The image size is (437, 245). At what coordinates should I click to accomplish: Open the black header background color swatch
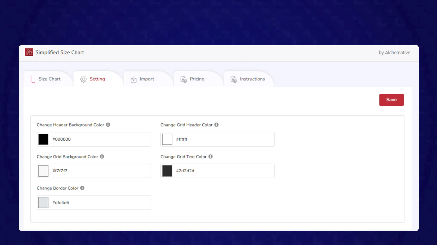click(x=43, y=139)
